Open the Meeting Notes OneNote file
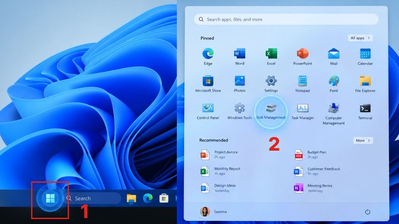The width and height of the screenshot is (399, 224). pos(313,188)
